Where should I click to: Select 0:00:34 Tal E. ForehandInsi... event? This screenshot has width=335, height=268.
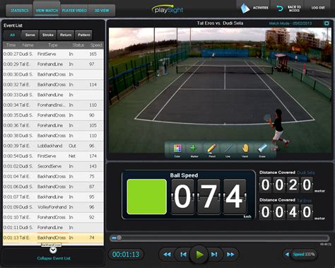point(53,105)
